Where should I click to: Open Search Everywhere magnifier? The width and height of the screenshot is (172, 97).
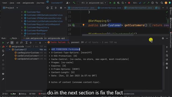tap(162, 3)
